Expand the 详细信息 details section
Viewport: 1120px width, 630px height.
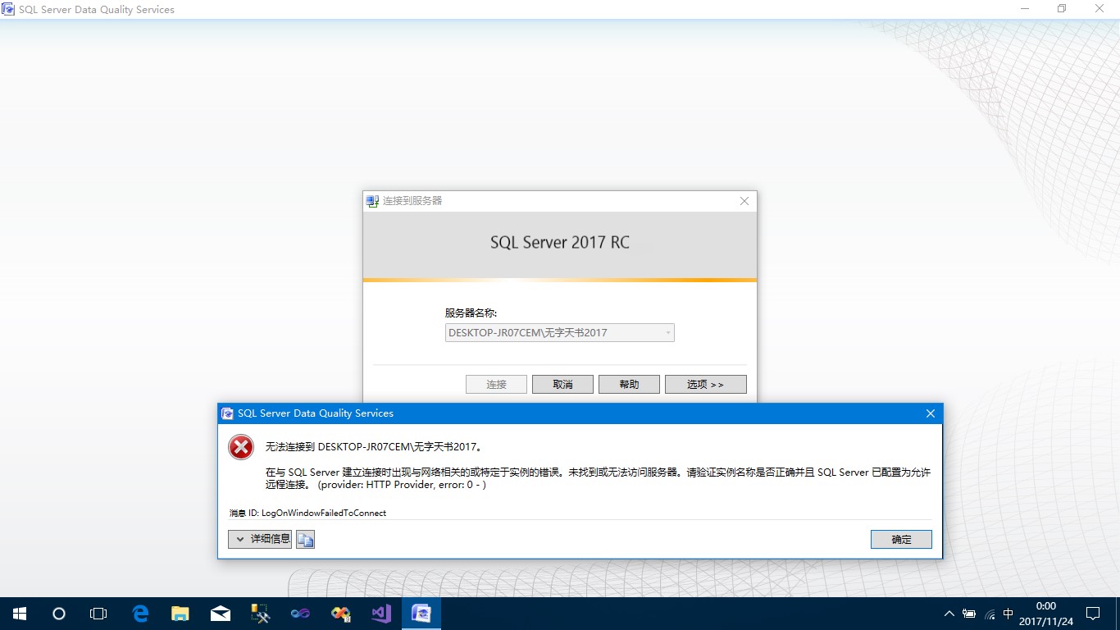tap(260, 539)
